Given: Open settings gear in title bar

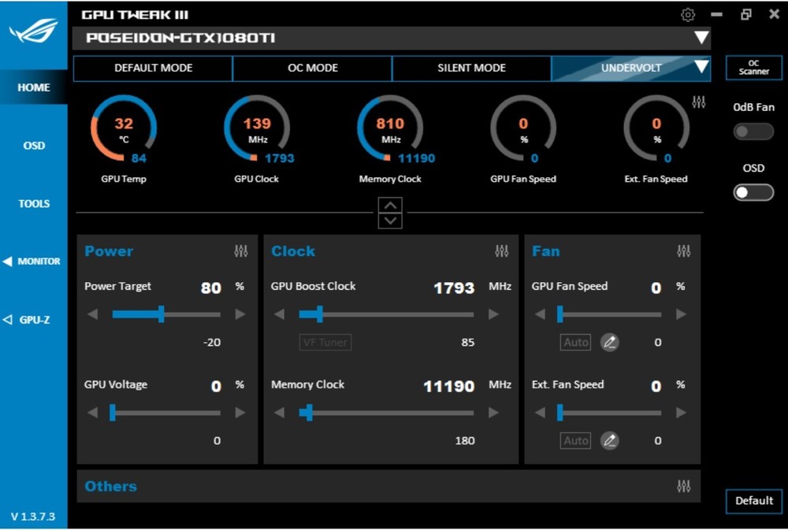Looking at the screenshot, I should 687,14.
